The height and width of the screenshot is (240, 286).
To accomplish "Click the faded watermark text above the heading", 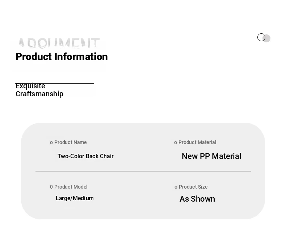I will click(59, 43).
